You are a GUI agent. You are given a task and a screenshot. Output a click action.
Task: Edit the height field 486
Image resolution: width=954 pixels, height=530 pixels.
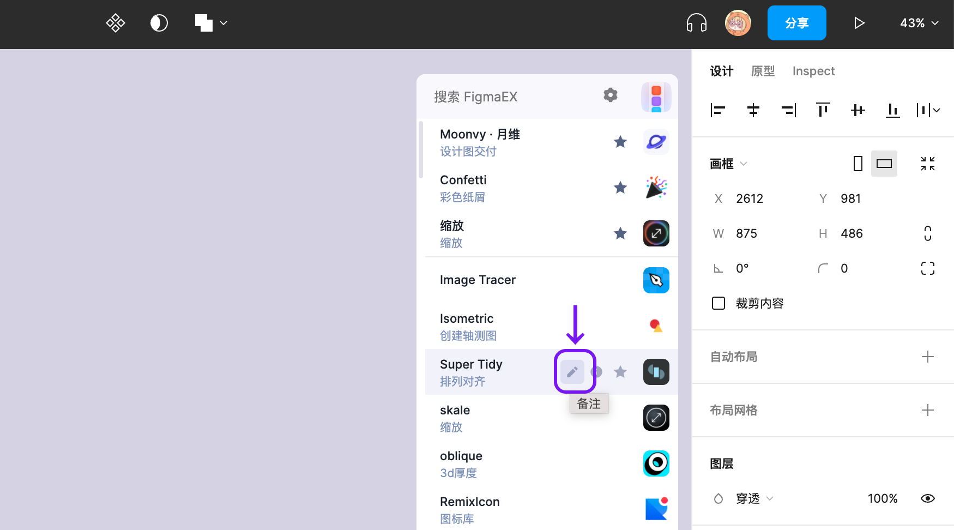[852, 233]
